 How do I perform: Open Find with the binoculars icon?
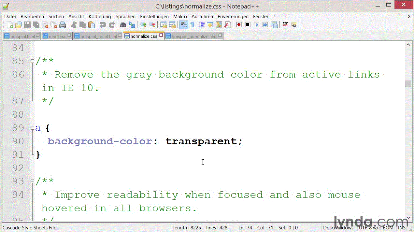coord(123,25)
